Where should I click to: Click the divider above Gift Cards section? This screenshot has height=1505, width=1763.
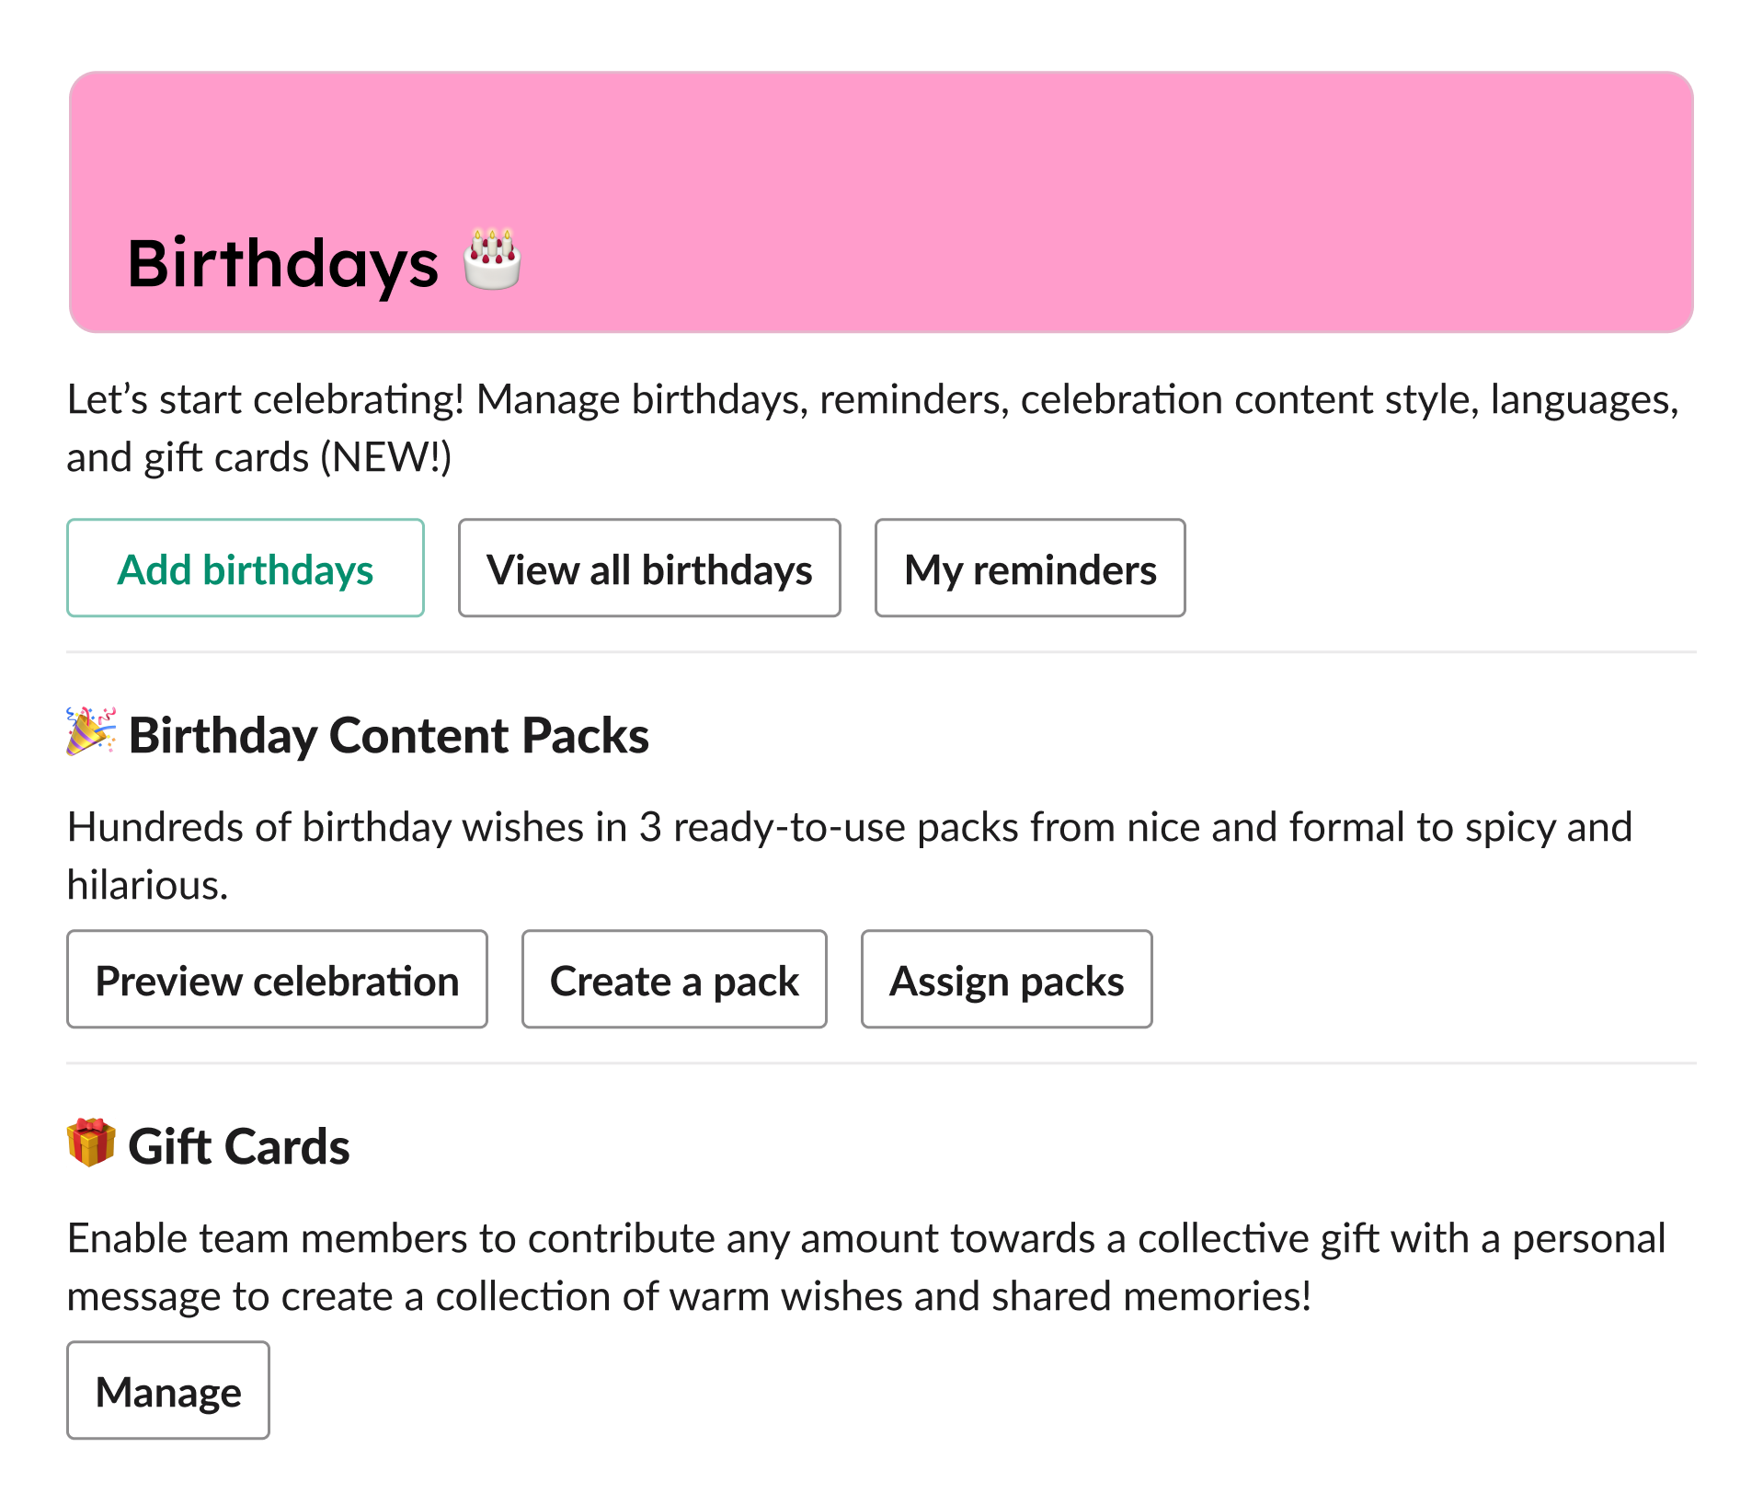(881, 1063)
